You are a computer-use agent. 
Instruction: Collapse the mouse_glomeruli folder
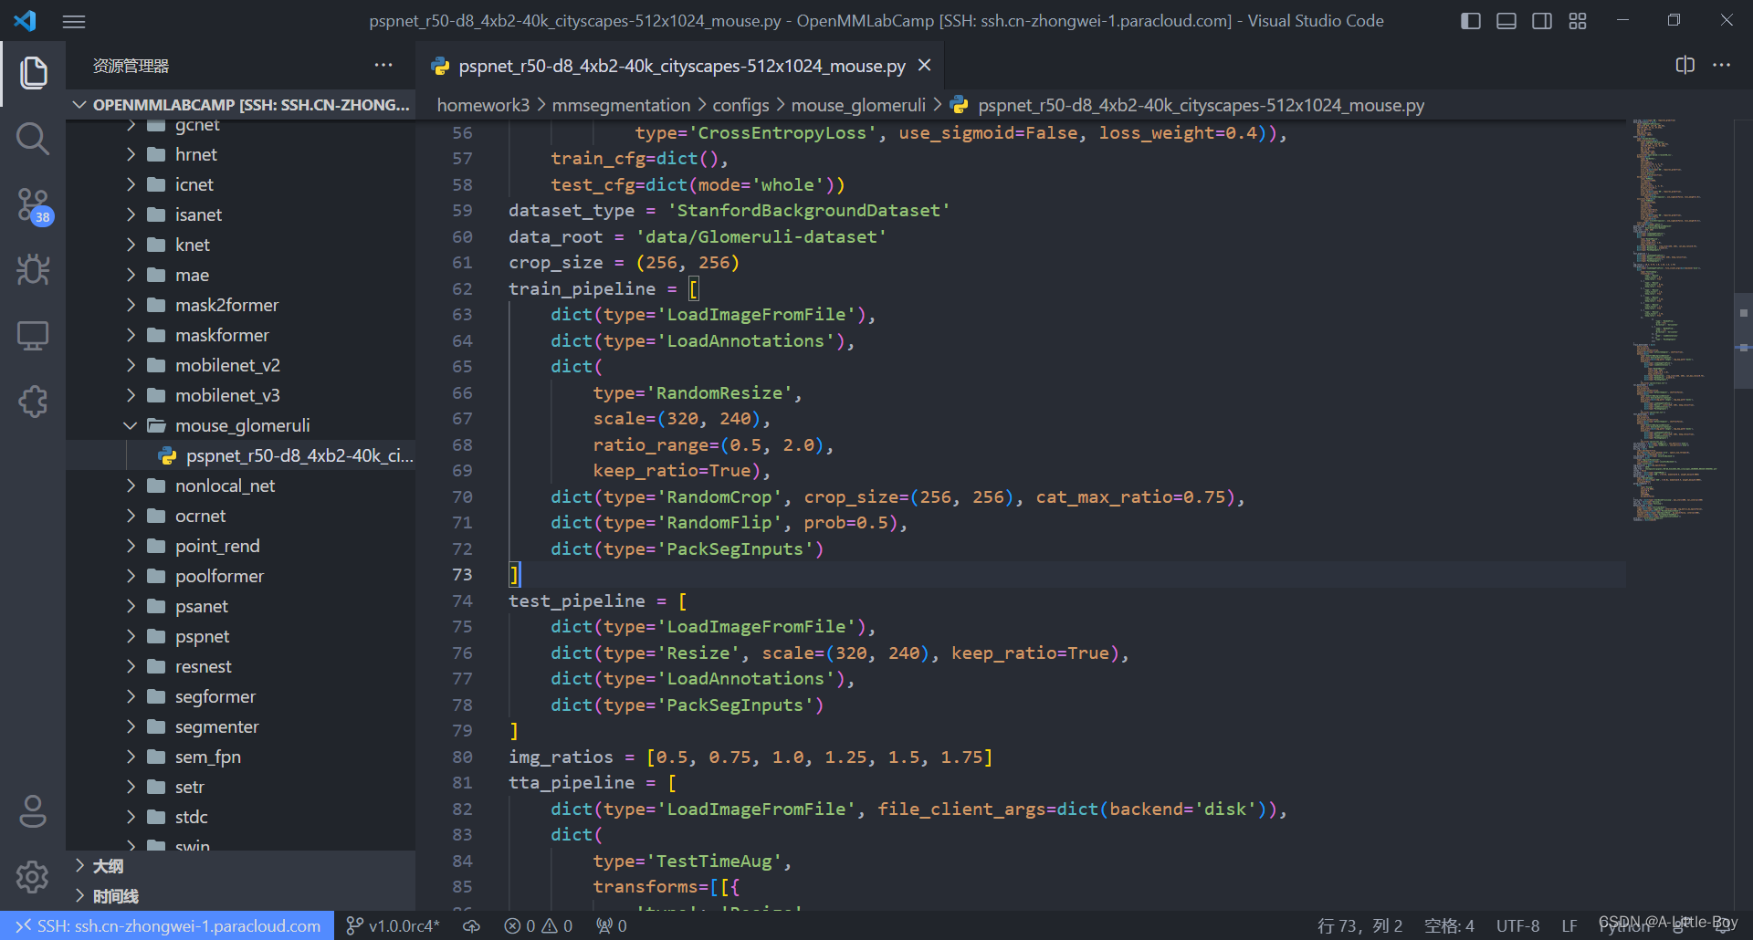[x=241, y=425]
